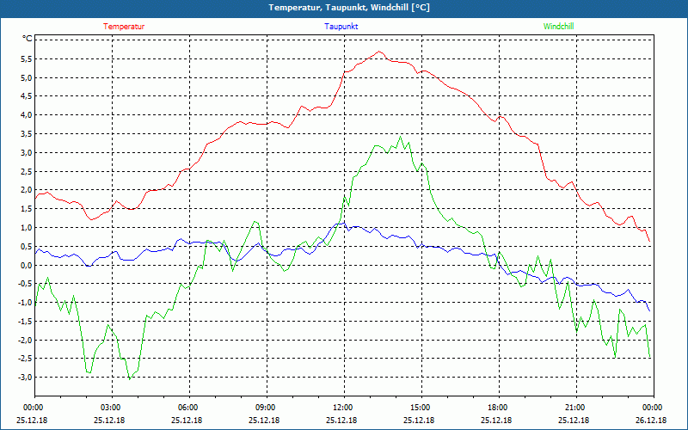
Task: Click the 09:00 time axis label
Action: click(267, 408)
